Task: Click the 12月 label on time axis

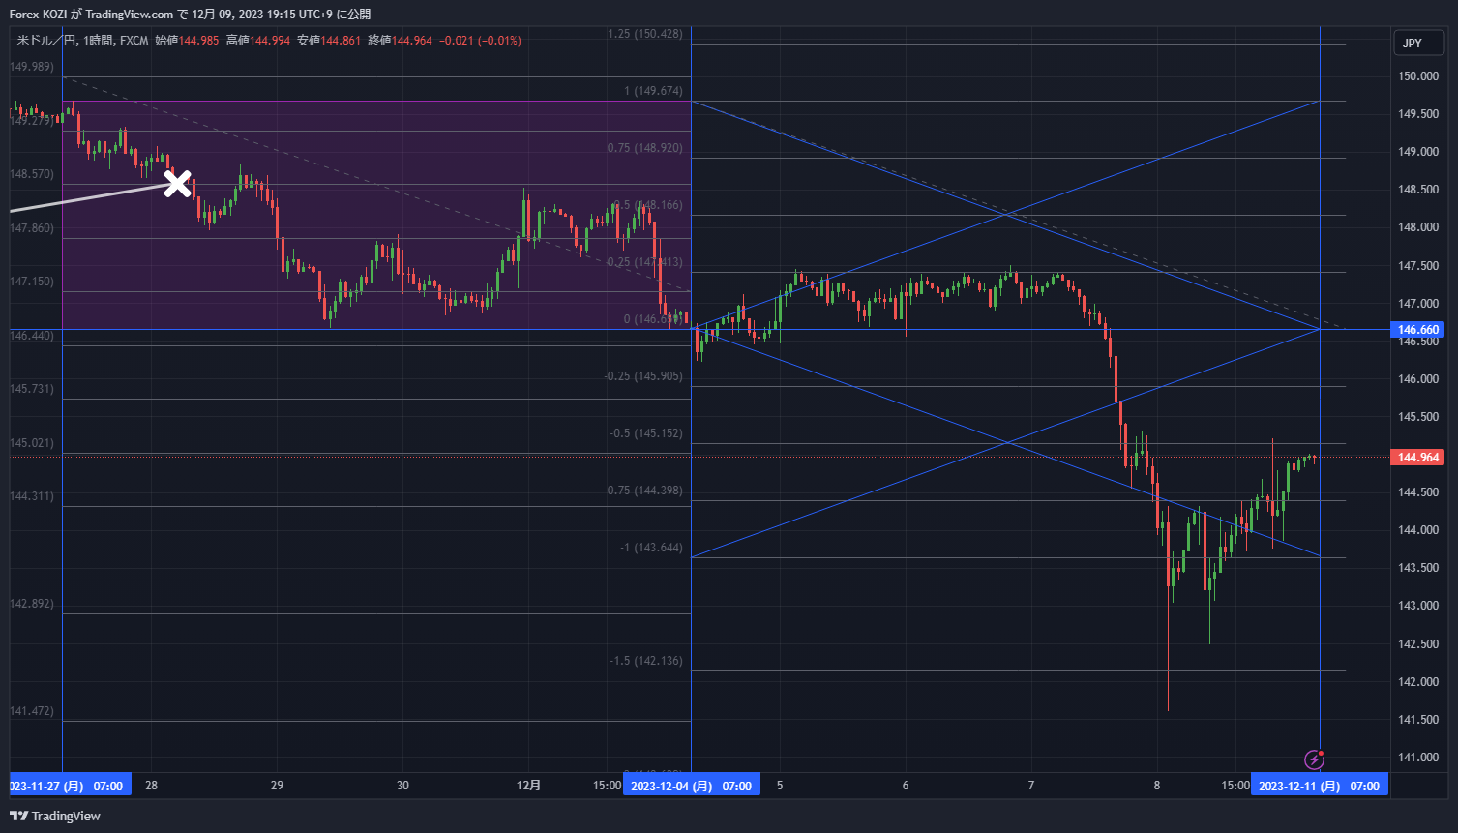Action: pos(529,786)
